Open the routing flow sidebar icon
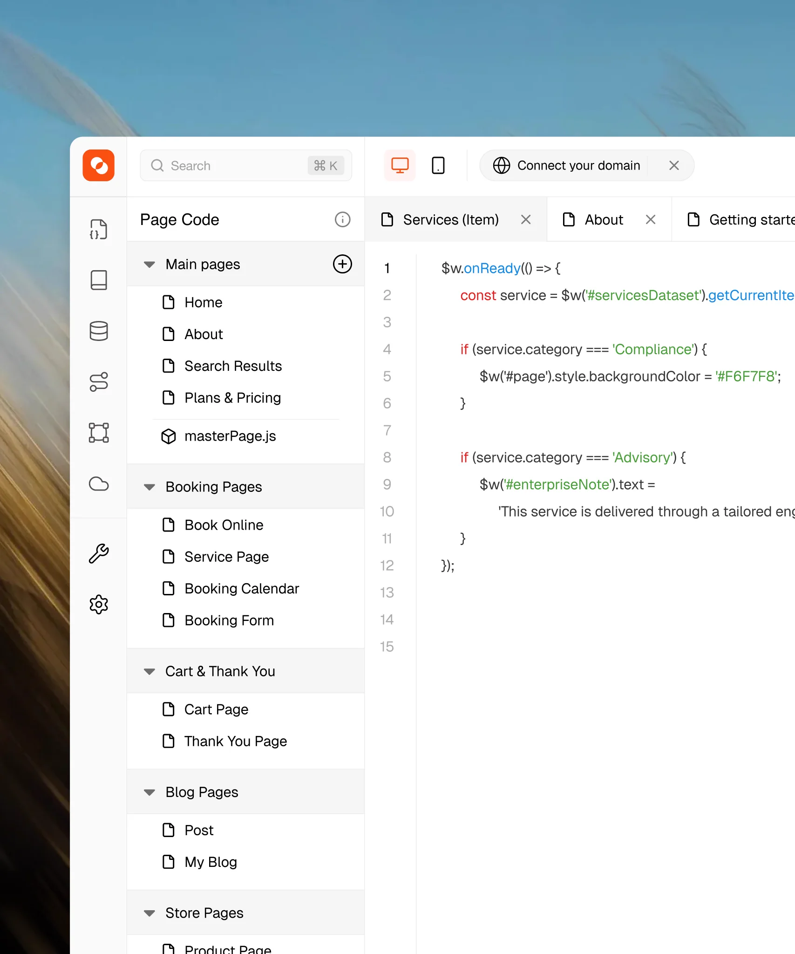The height and width of the screenshot is (954, 795). tap(98, 382)
